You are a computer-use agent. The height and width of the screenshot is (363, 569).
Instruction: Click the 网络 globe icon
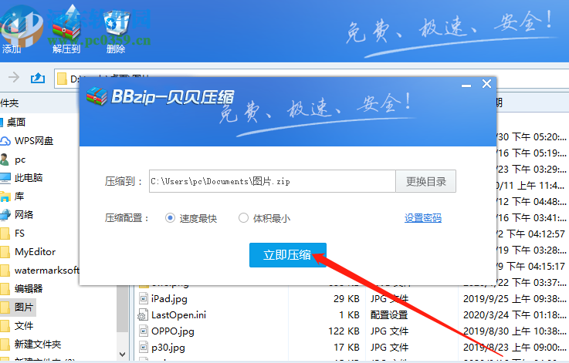coord(5,215)
